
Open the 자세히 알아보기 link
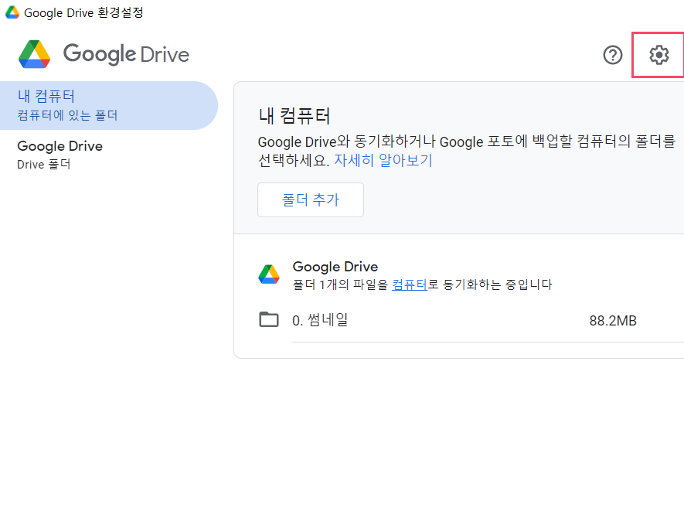383,160
